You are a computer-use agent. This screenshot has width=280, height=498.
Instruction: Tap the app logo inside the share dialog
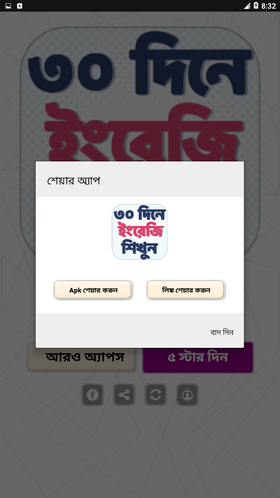pyautogui.click(x=139, y=232)
